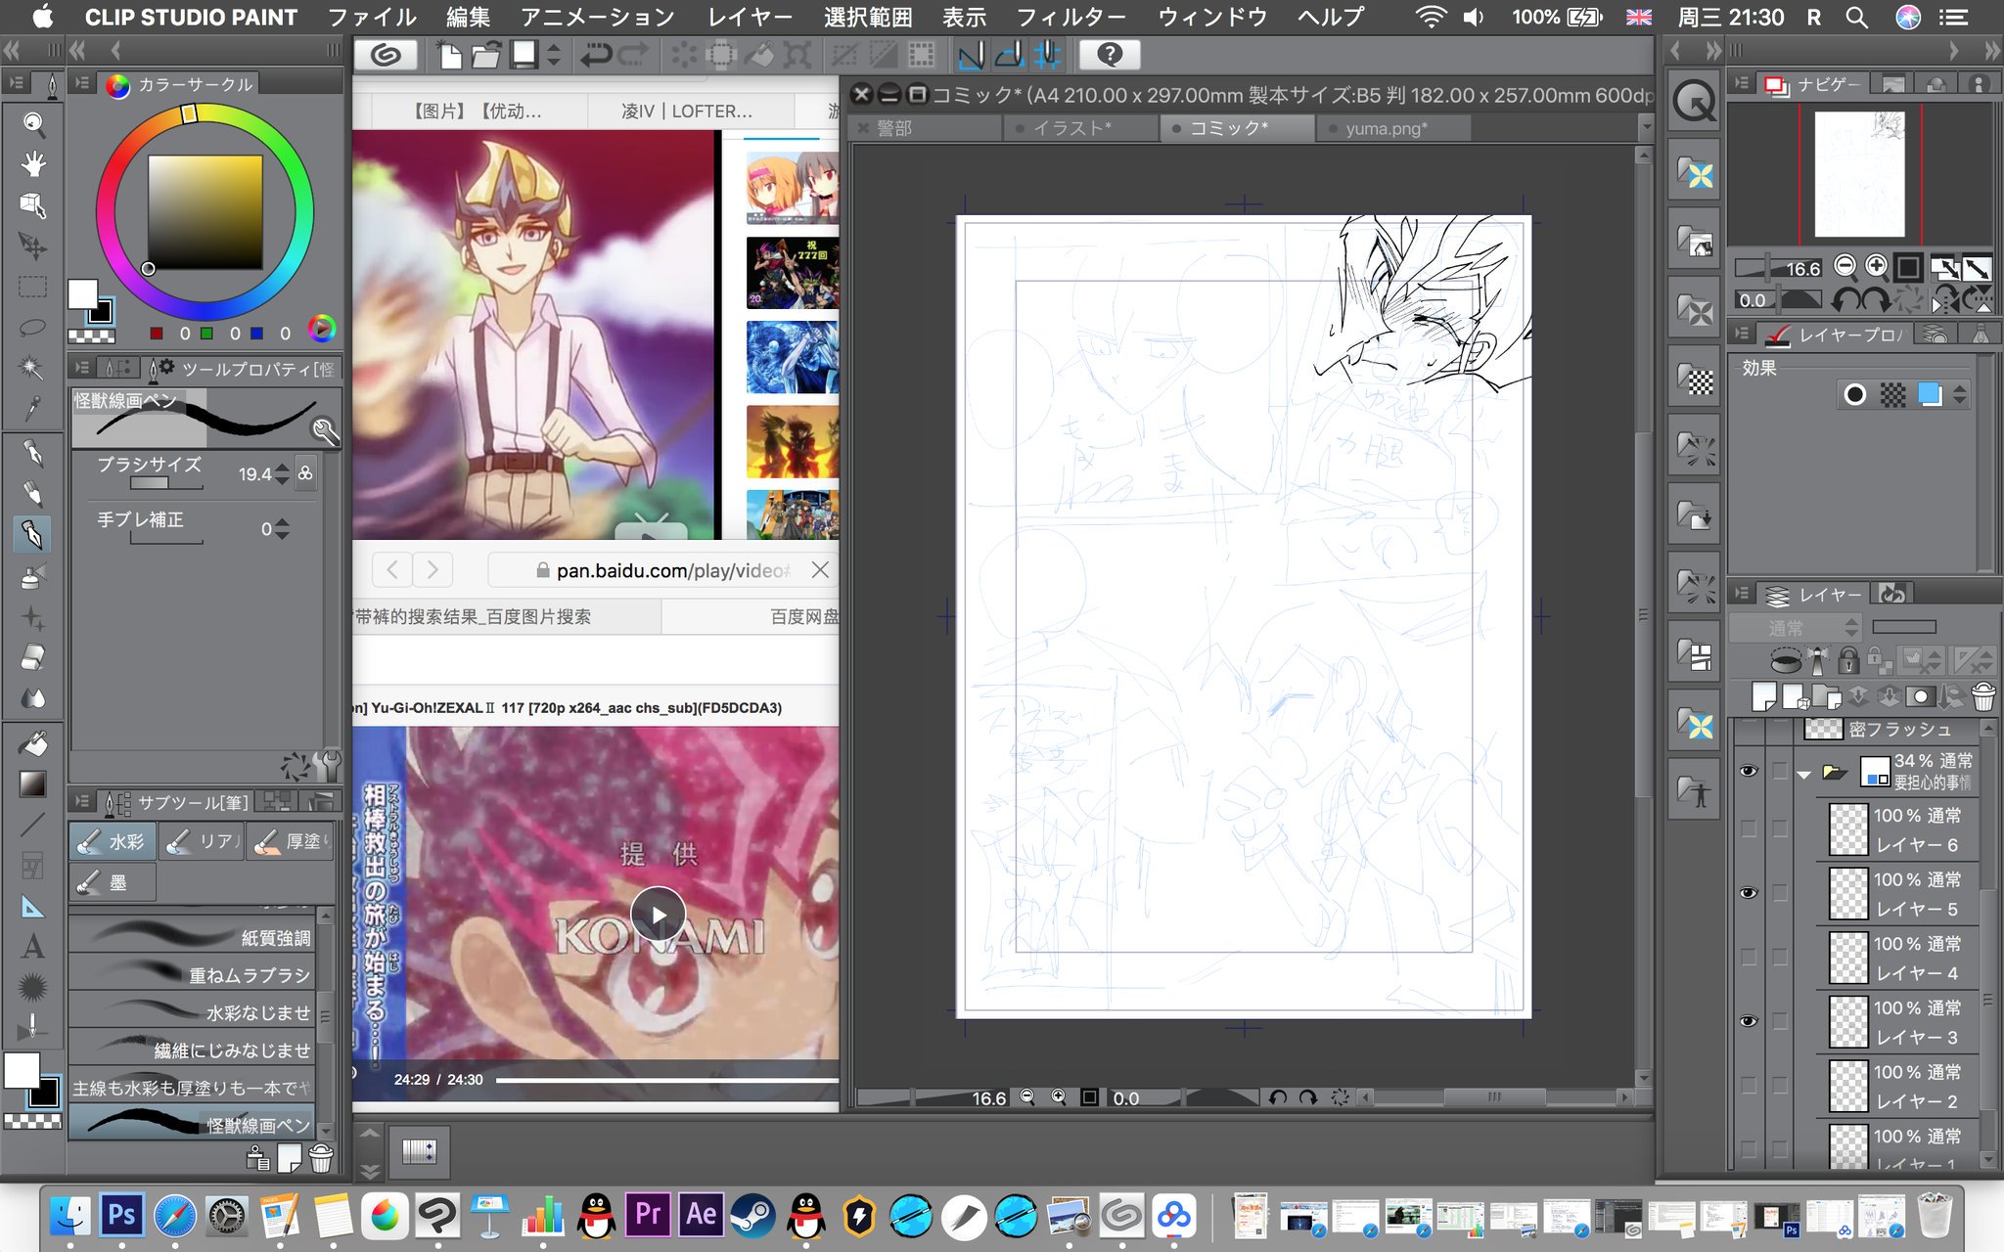Open the Quick Access panel icon

pyautogui.click(x=1695, y=100)
